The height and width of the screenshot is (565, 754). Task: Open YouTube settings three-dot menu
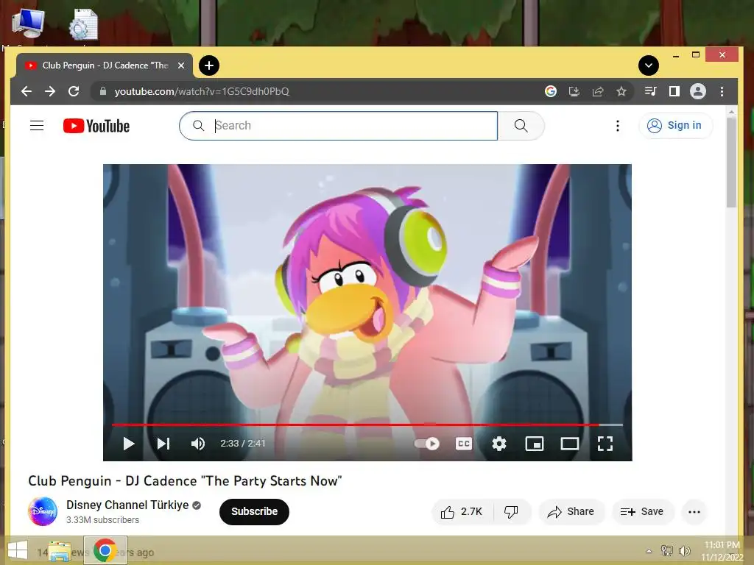(x=618, y=126)
